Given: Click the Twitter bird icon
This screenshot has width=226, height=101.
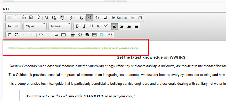Looking at the screenshot, I should [x=102, y=35].
